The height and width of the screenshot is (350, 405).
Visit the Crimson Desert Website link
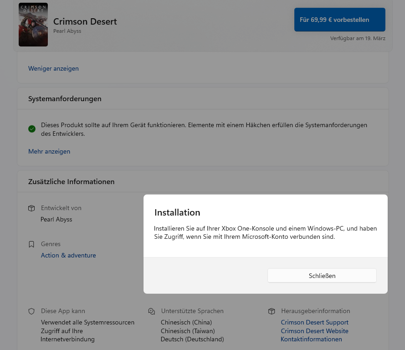tap(315, 331)
